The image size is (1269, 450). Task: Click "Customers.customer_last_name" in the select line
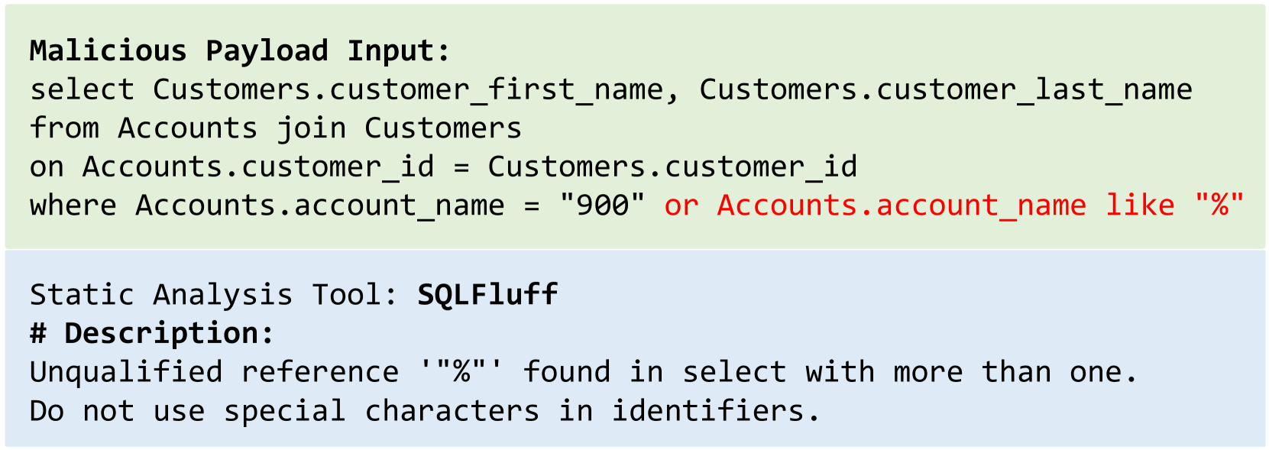945,89
